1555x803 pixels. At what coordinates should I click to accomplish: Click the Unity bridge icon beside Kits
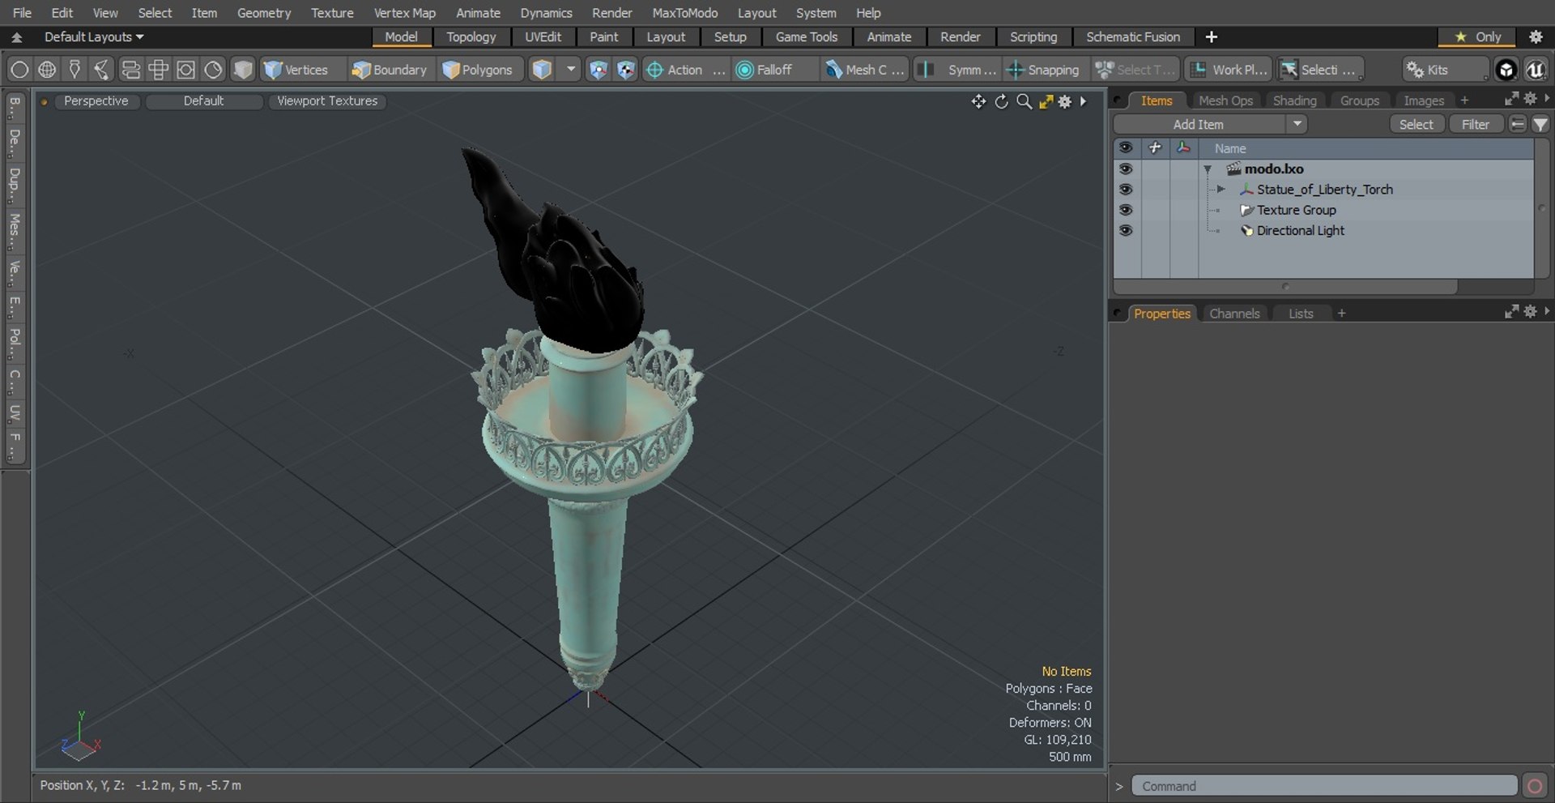(x=1506, y=70)
